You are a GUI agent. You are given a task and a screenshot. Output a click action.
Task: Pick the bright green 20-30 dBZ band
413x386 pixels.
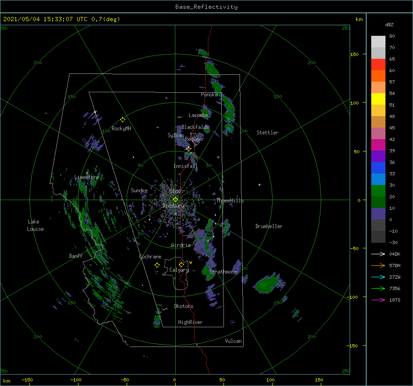tap(378, 191)
